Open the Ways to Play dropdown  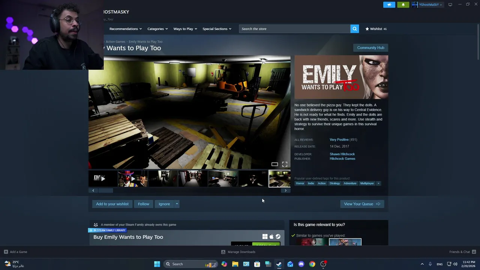(185, 29)
